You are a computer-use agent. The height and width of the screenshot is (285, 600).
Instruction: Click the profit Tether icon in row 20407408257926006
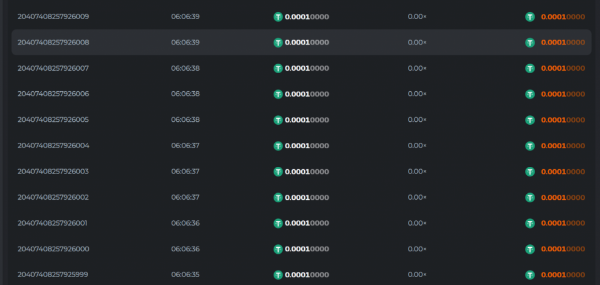tap(530, 94)
